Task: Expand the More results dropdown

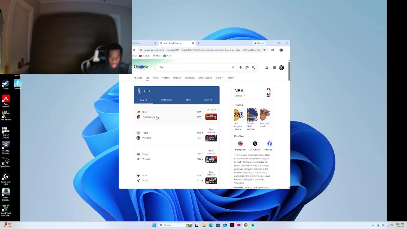Action: (x=219, y=78)
